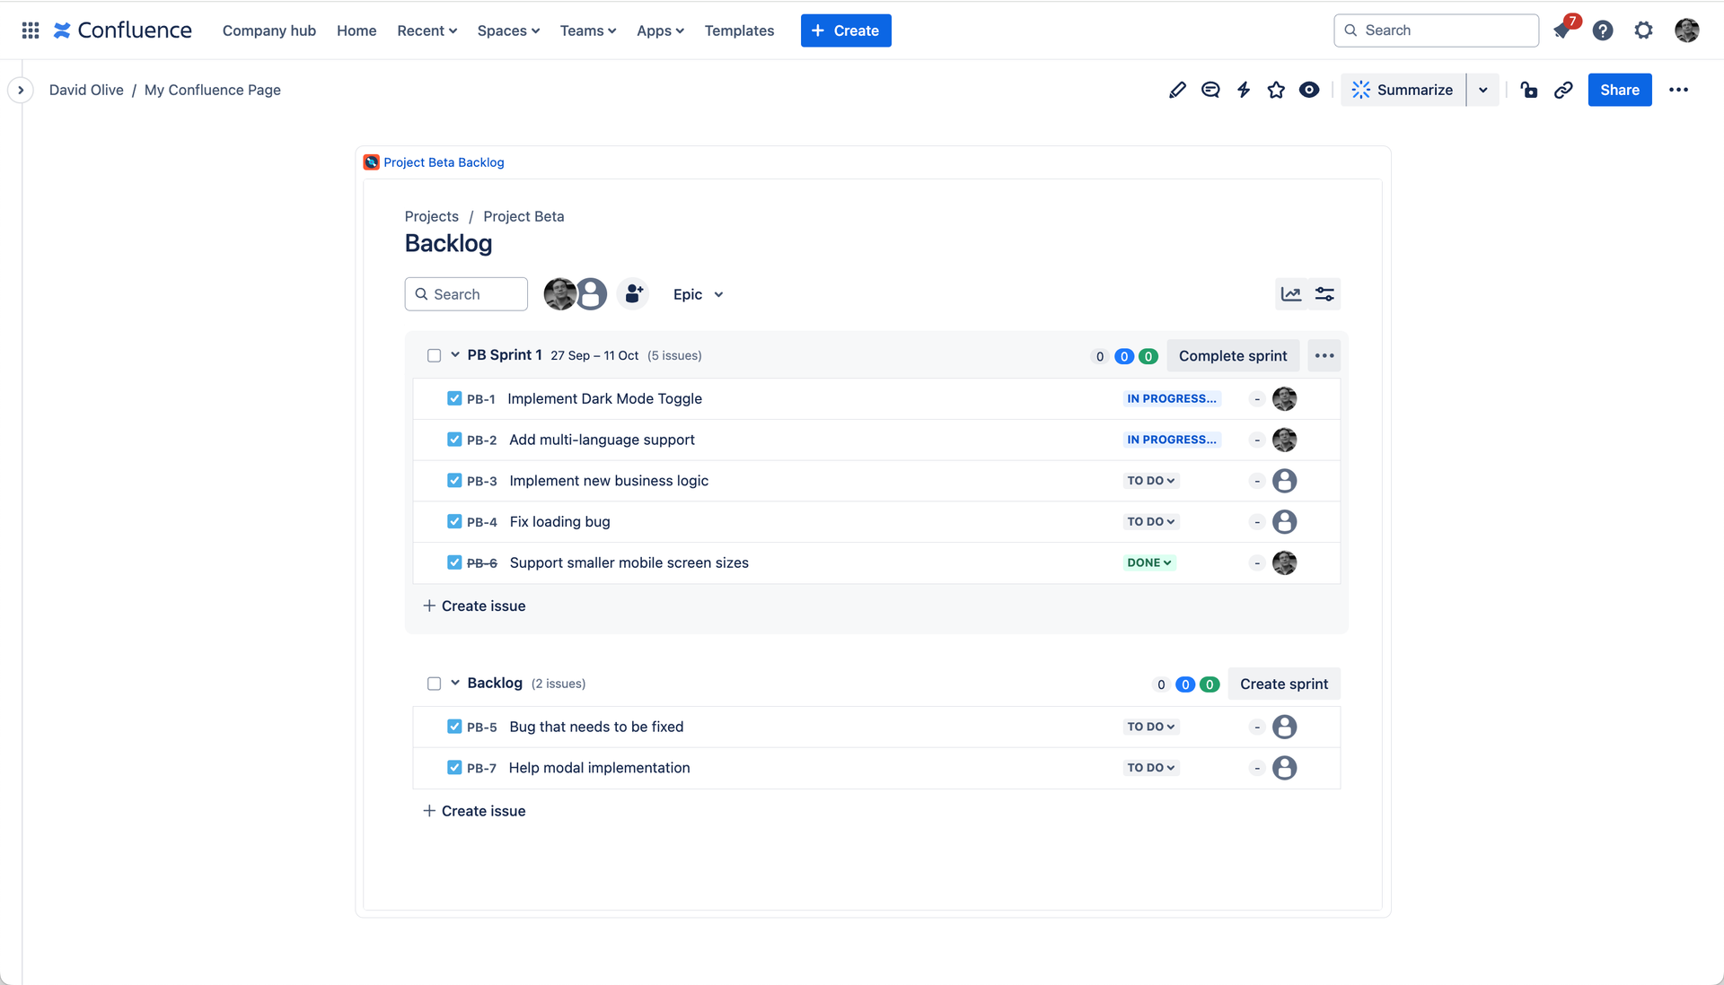This screenshot has height=985, width=1724.
Task: Click Create issue under the Backlog section
Action: (x=474, y=810)
